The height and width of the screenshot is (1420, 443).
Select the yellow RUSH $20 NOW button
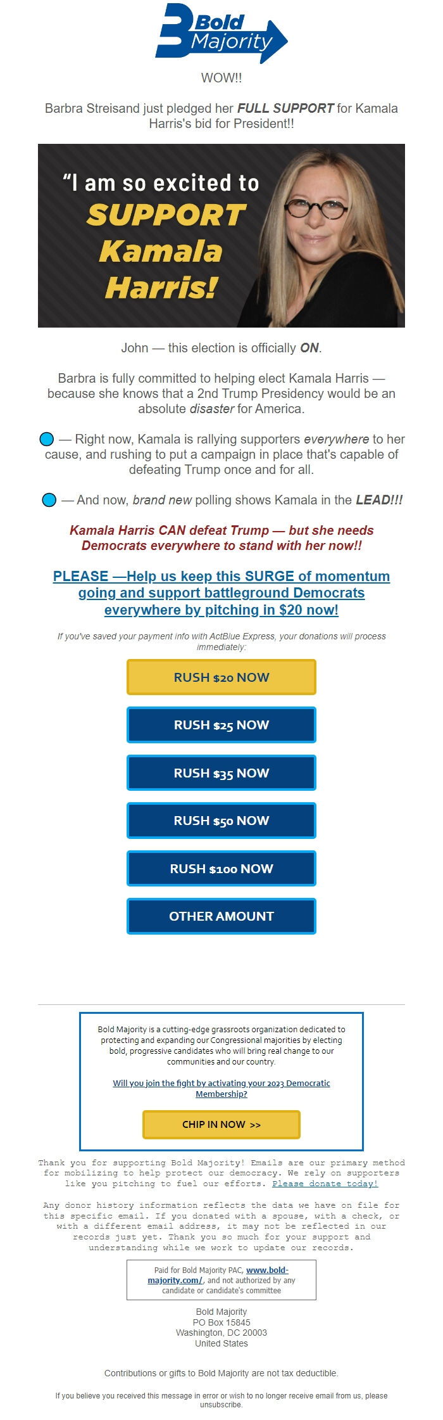[x=221, y=677]
